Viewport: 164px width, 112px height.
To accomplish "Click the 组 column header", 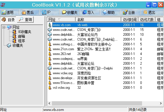I will click(x=159, y=20).
